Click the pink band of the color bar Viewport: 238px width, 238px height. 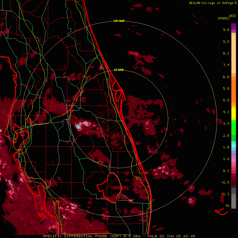(x=234, y=160)
